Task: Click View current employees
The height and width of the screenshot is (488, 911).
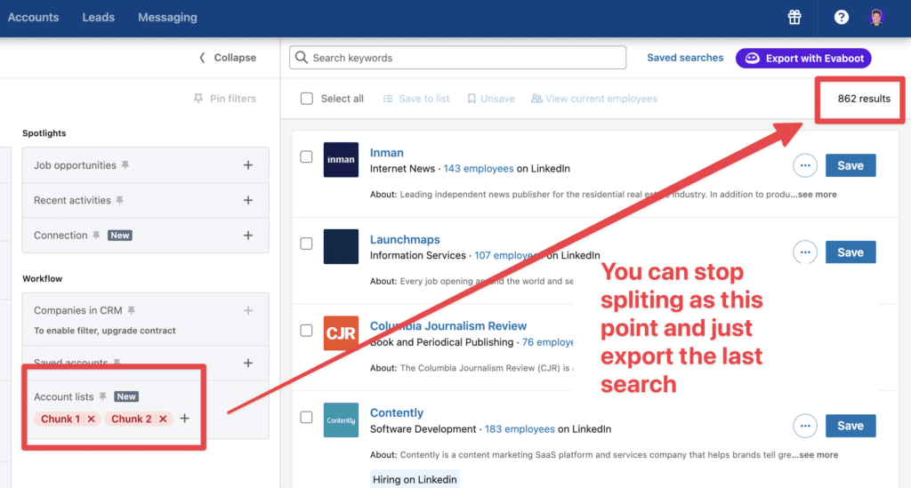Action: [x=594, y=99]
